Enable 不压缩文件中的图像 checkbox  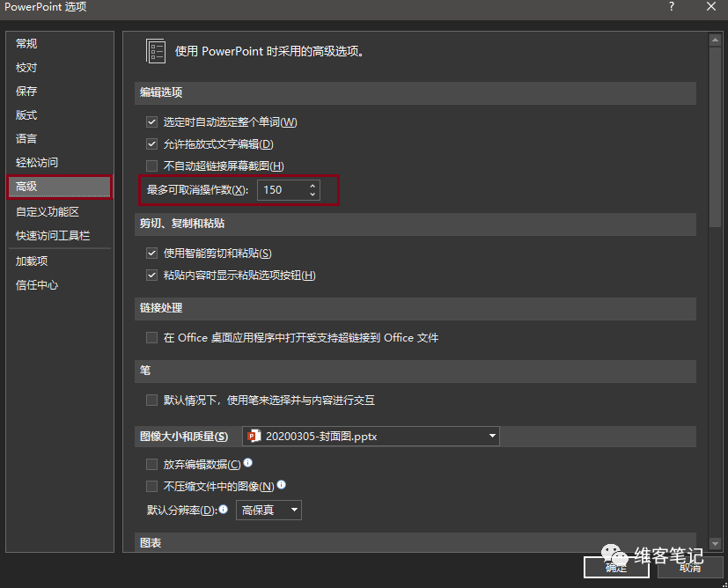tap(151, 486)
